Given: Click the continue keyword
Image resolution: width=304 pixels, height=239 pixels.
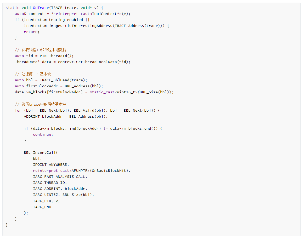Looking at the screenshot, I should point(42,134).
